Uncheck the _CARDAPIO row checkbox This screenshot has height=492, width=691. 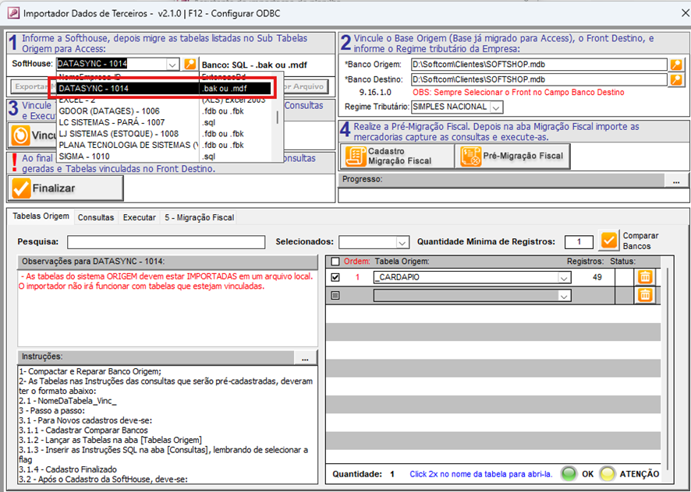click(x=335, y=277)
